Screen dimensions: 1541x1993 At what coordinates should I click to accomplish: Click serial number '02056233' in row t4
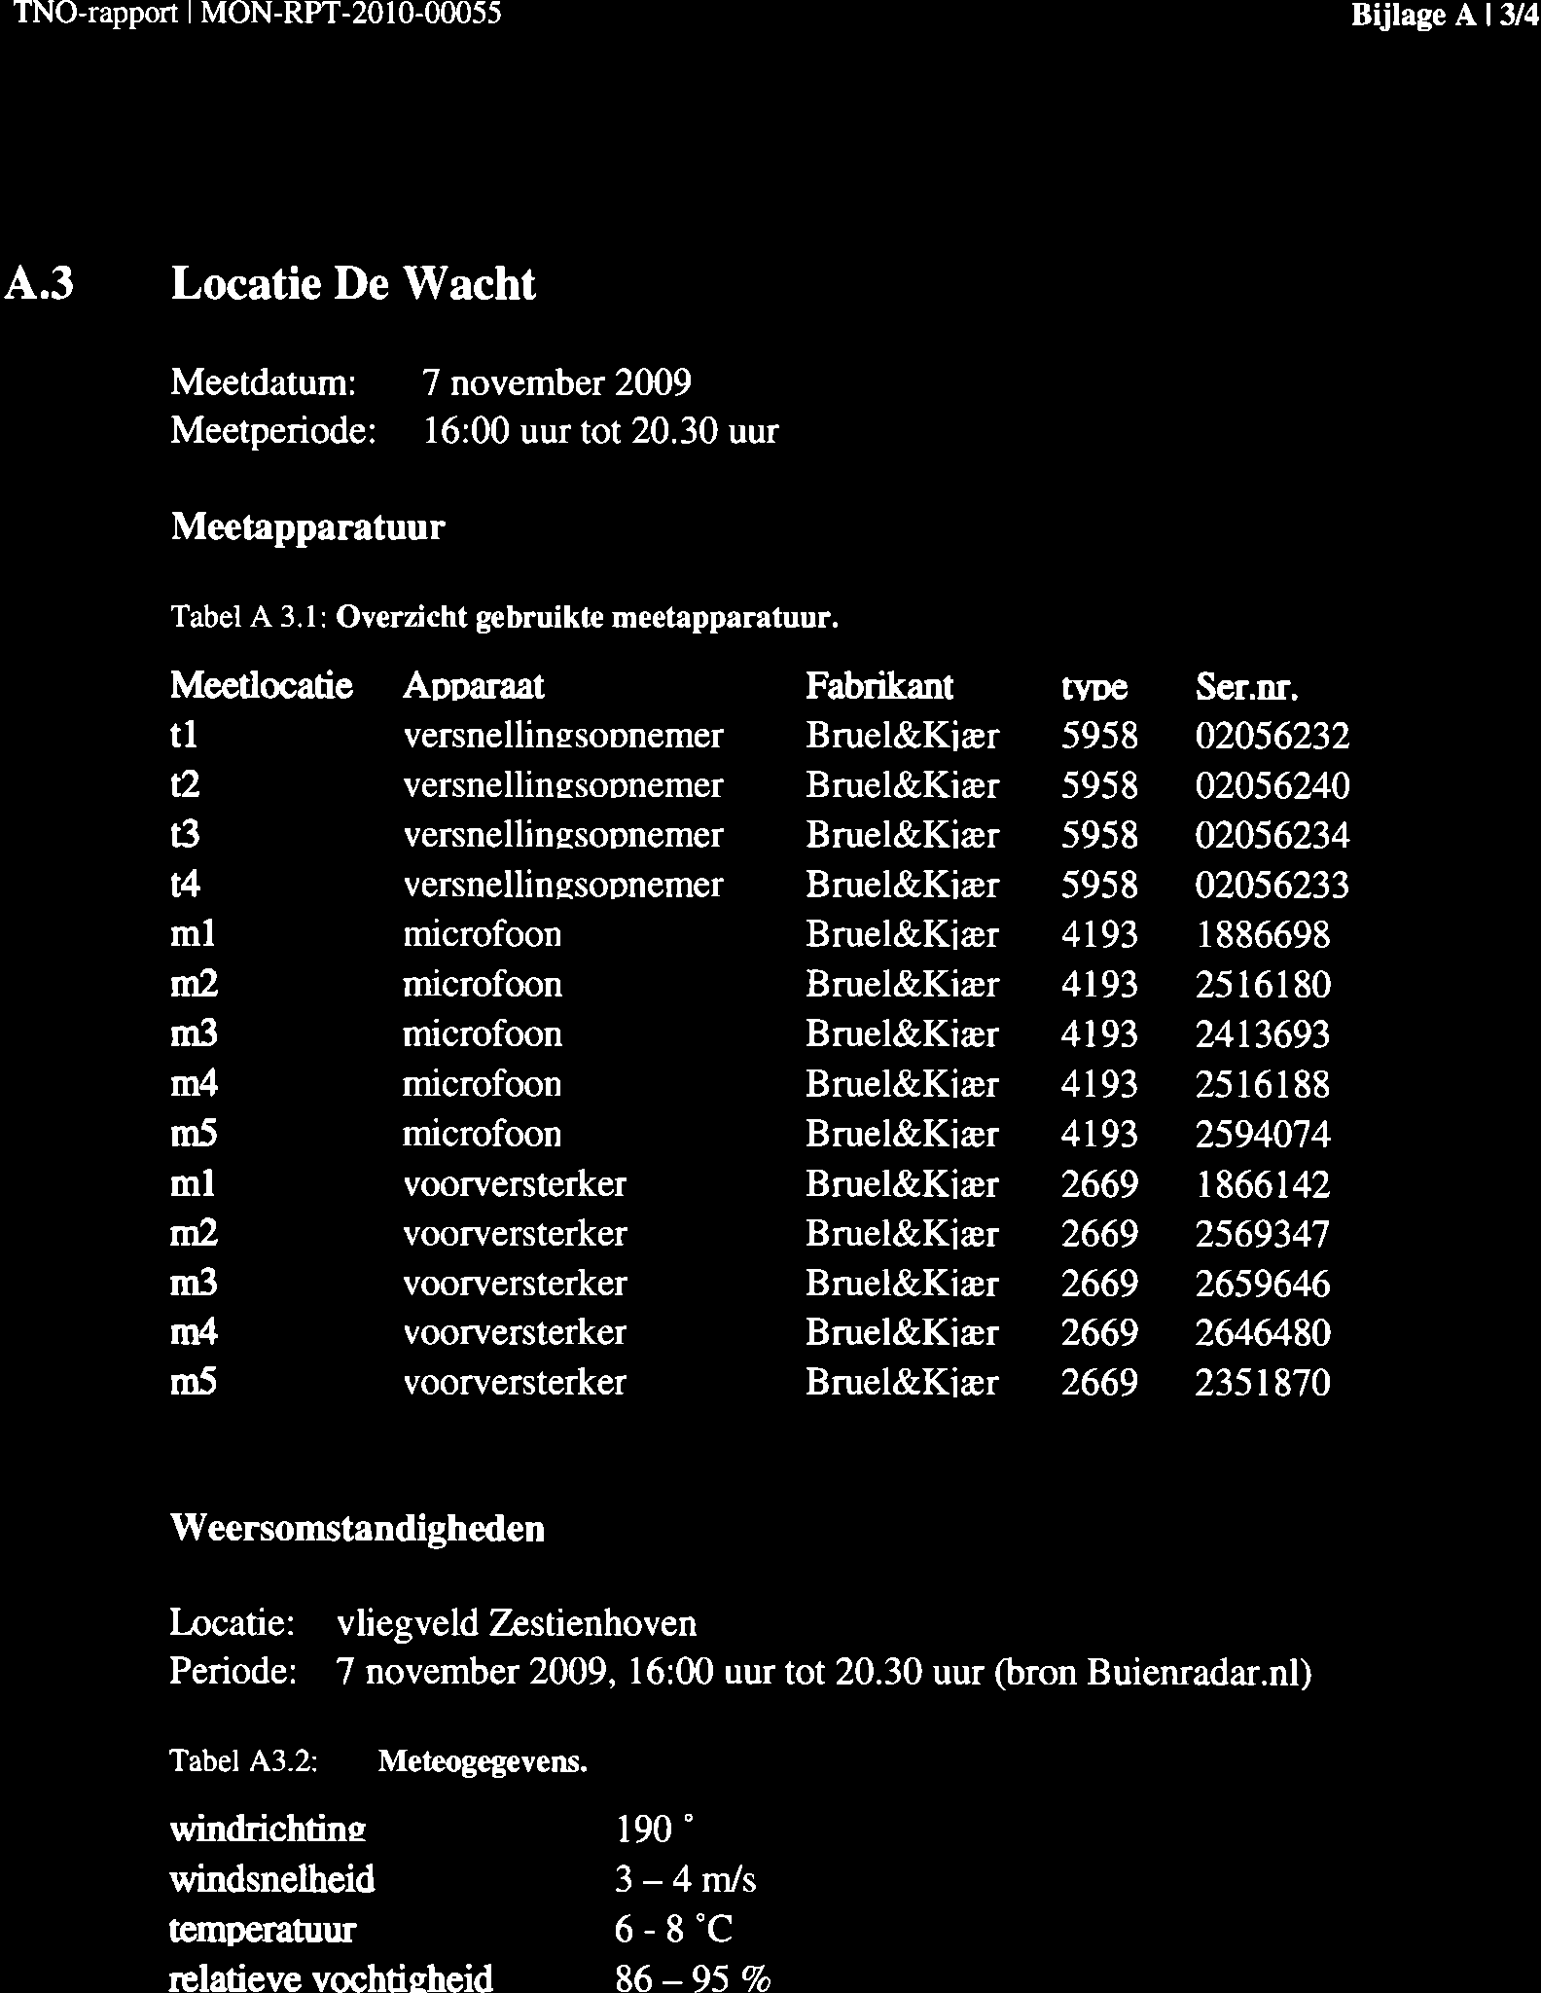[1272, 887]
